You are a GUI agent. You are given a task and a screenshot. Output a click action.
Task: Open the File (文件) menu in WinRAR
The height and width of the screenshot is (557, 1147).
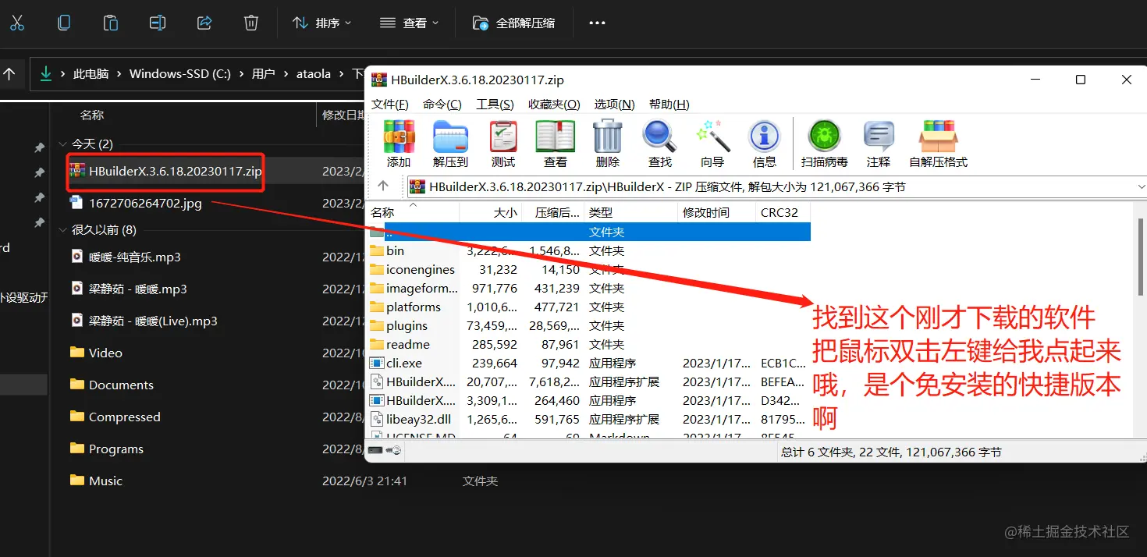tap(390, 104)
